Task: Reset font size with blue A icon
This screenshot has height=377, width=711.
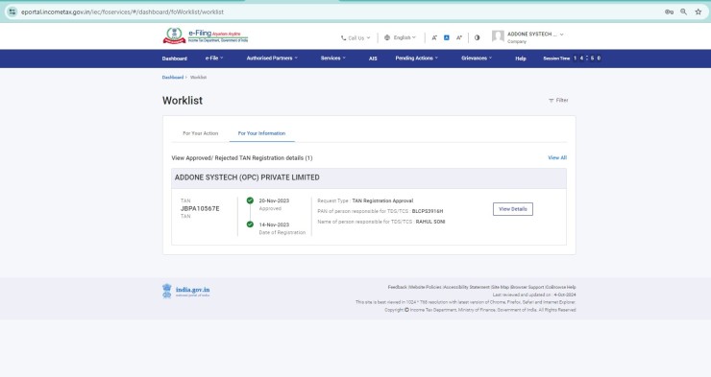Action: click(x=446, y=37)
